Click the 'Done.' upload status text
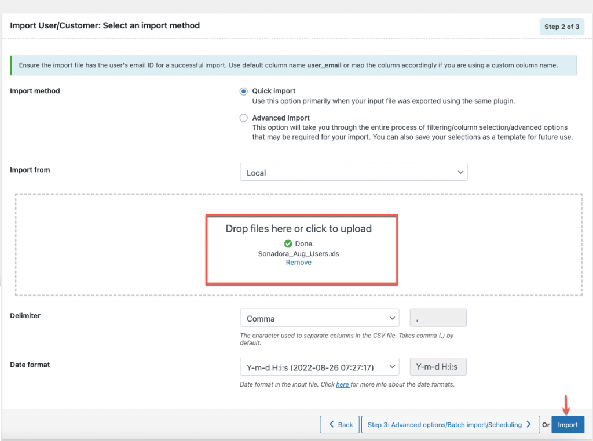The height and width of the screenshot is (441, 593). [x=305, y=244]
